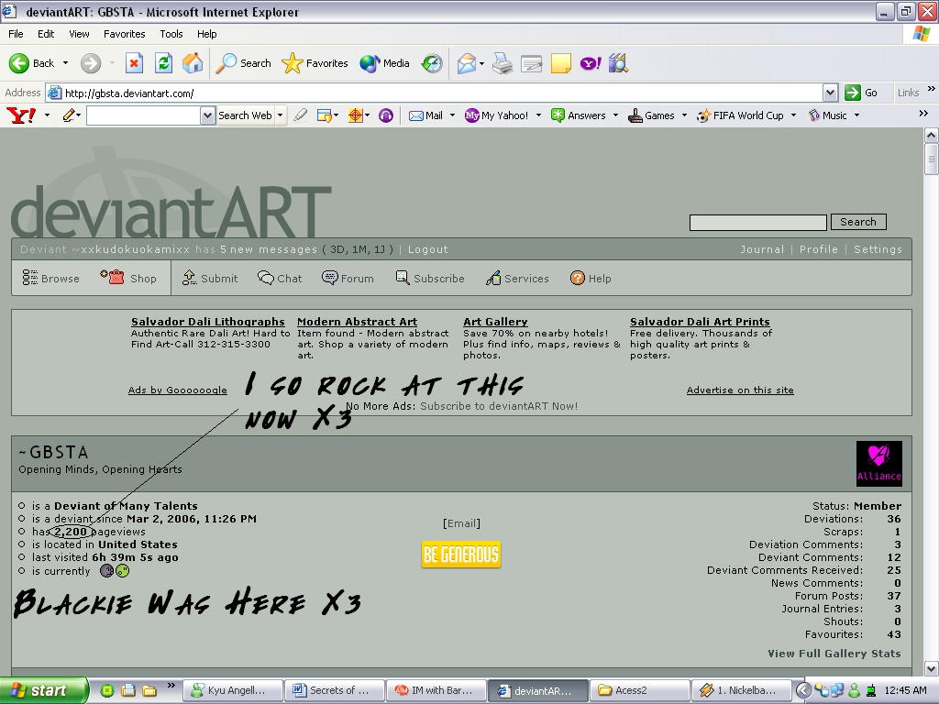Open the View Full Gallery Stats link
Image resolution: width=939 pixels, height=704 pixels.
point(834,654)
